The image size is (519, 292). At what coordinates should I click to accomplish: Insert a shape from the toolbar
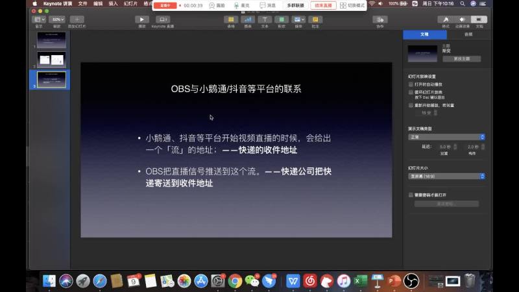coord(282,19)
